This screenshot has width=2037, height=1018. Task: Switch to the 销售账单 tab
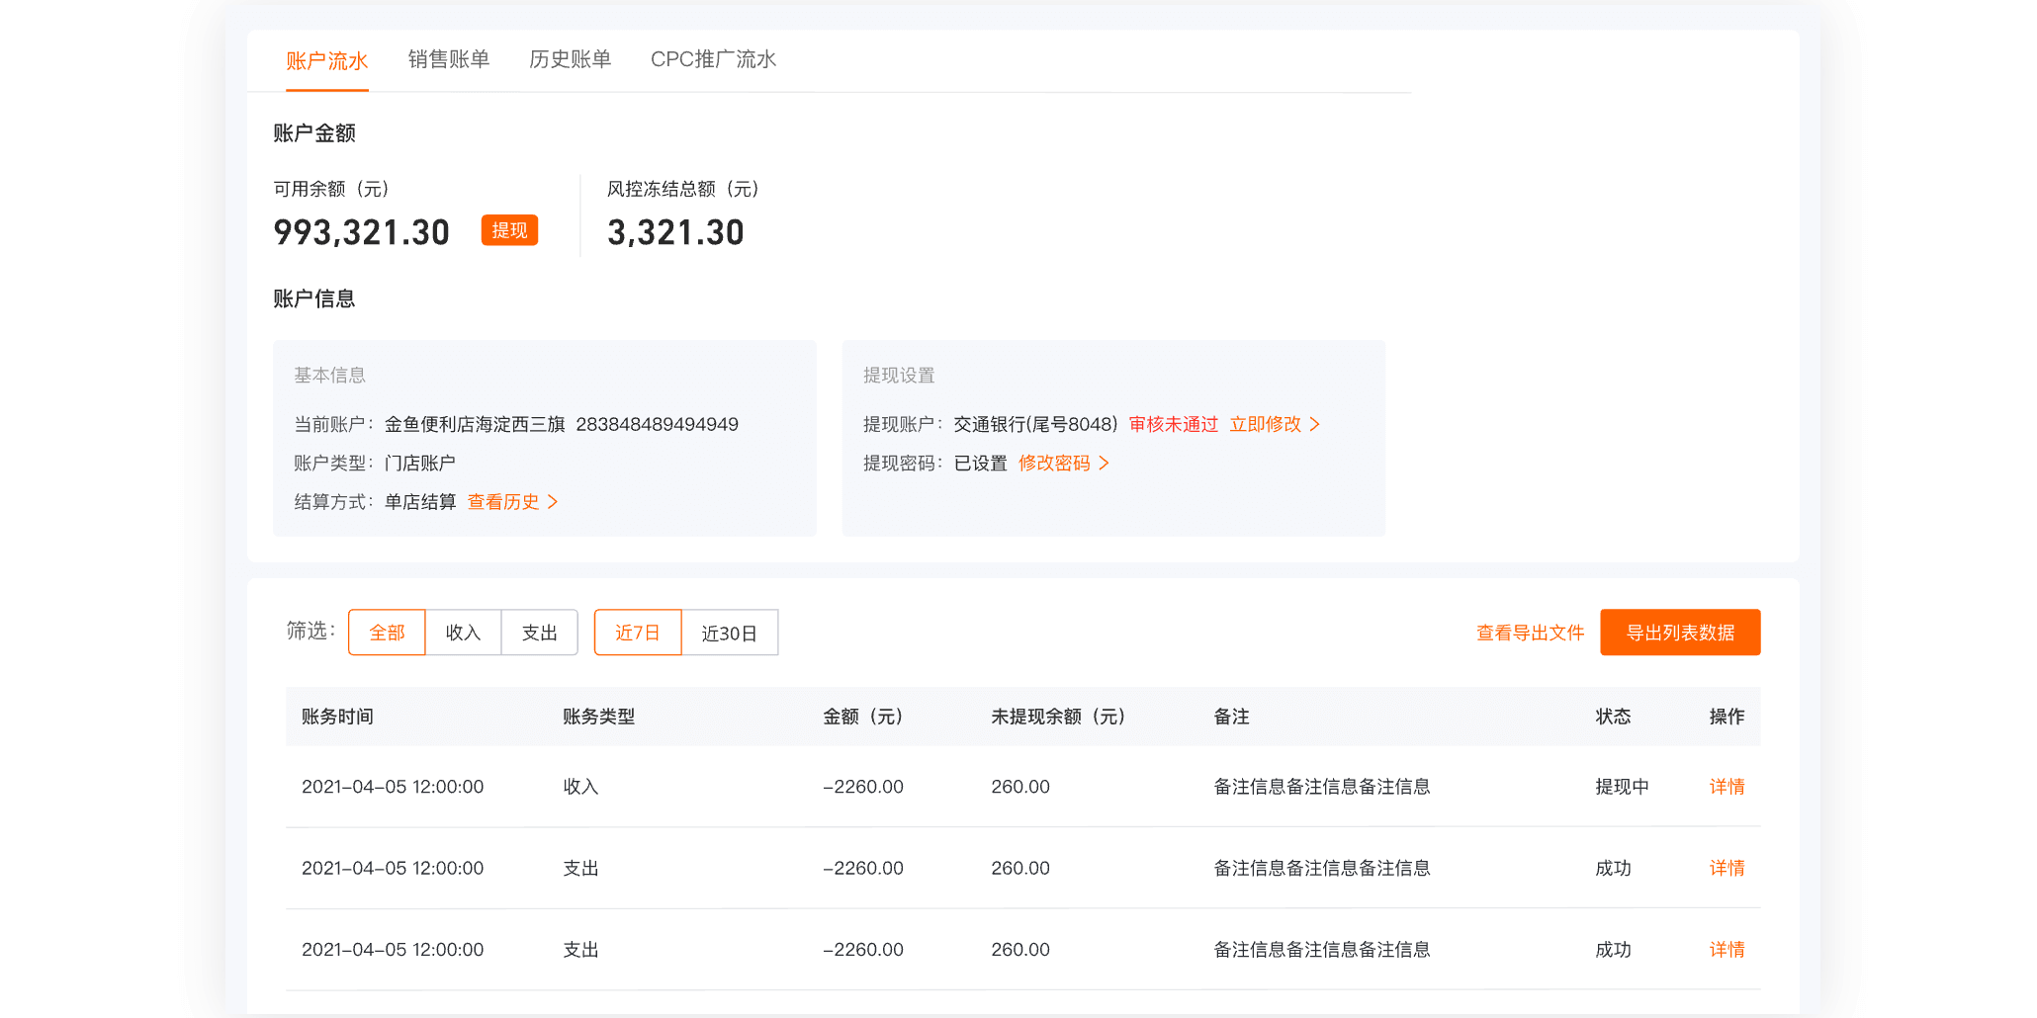[x=449, y=59]
